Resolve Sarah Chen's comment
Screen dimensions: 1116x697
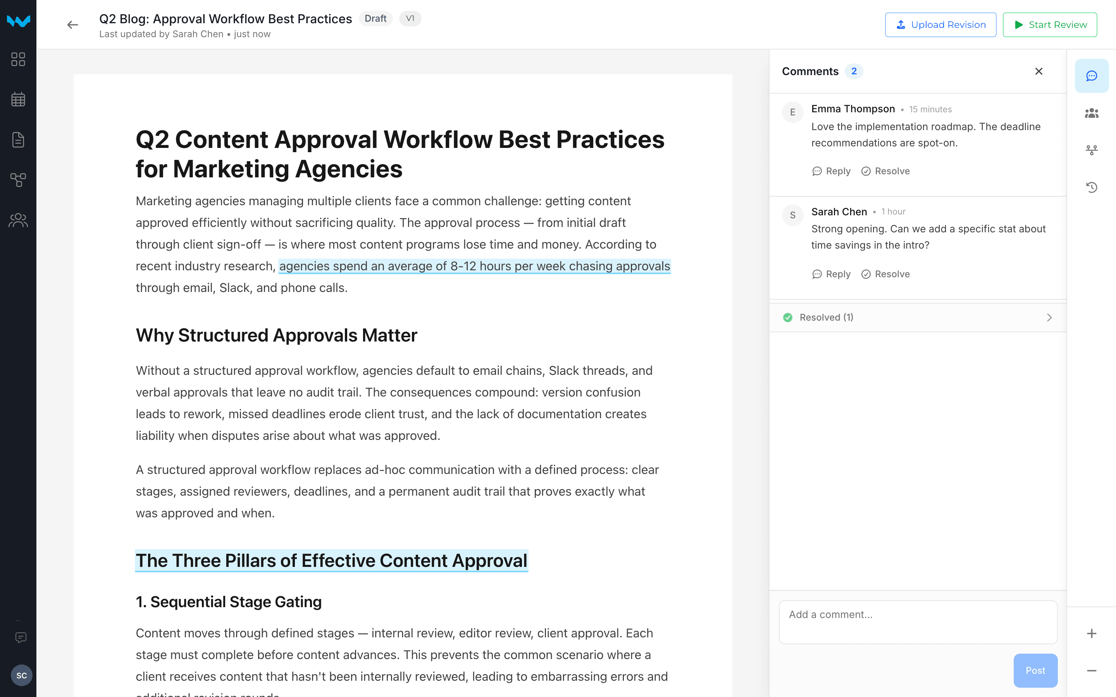pyautogui.click(x=885, y=273)
